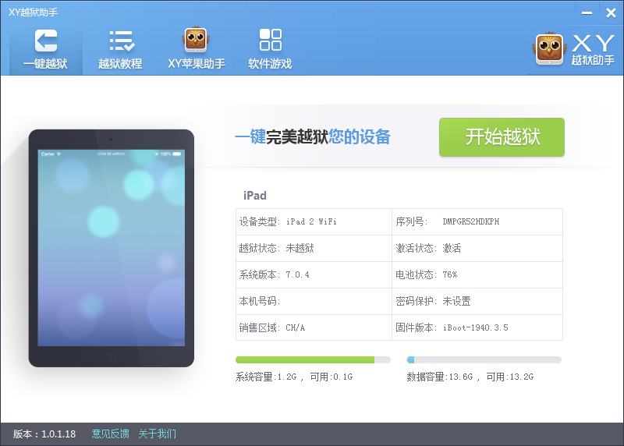Image resolution: width=624 pixels, height=446 pixels.
Task: Click the iPad device preview image
Action: pos(112,248)
